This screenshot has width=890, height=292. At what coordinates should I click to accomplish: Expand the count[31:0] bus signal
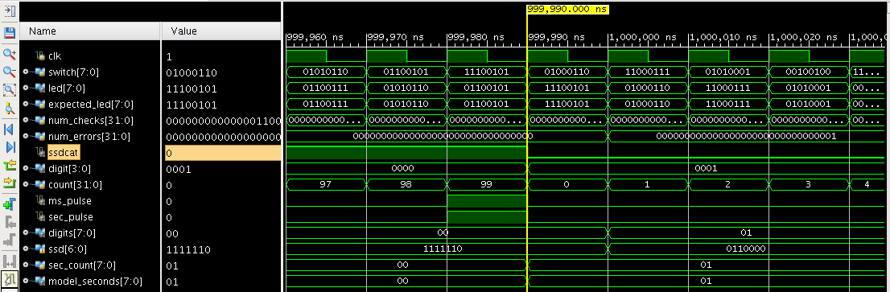tap(25, 184)
